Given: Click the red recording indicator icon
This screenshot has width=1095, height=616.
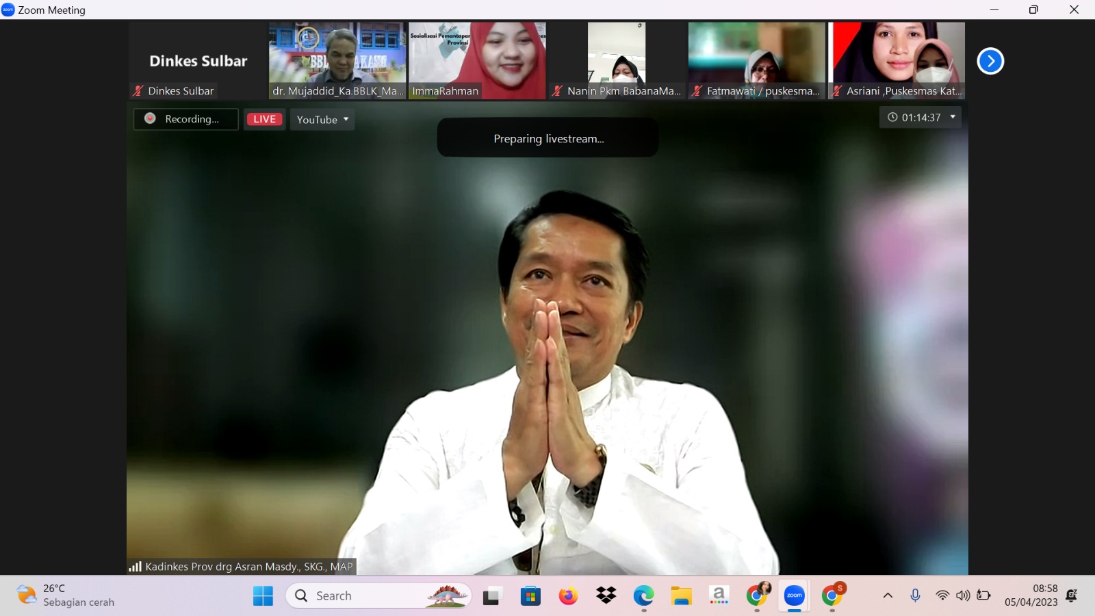Looking at the screenshot, I should [x=150, y=118].
